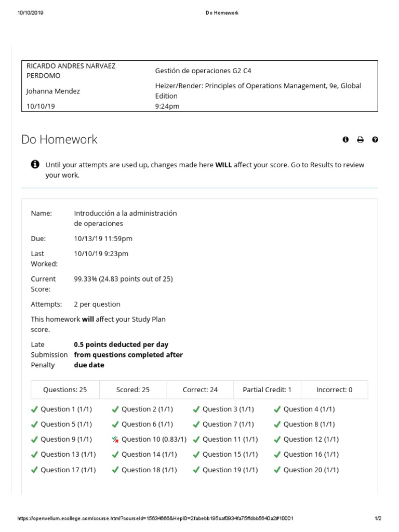Image resolution: width=399 pixels, height=532 pixels.
Task: Click the green checkmark for Question 1
Action: click(x=34, y=409)
